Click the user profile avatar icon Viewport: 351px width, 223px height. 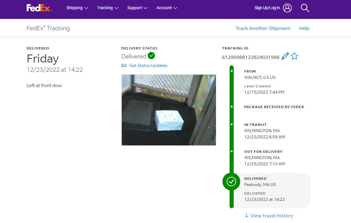point(287,8)
